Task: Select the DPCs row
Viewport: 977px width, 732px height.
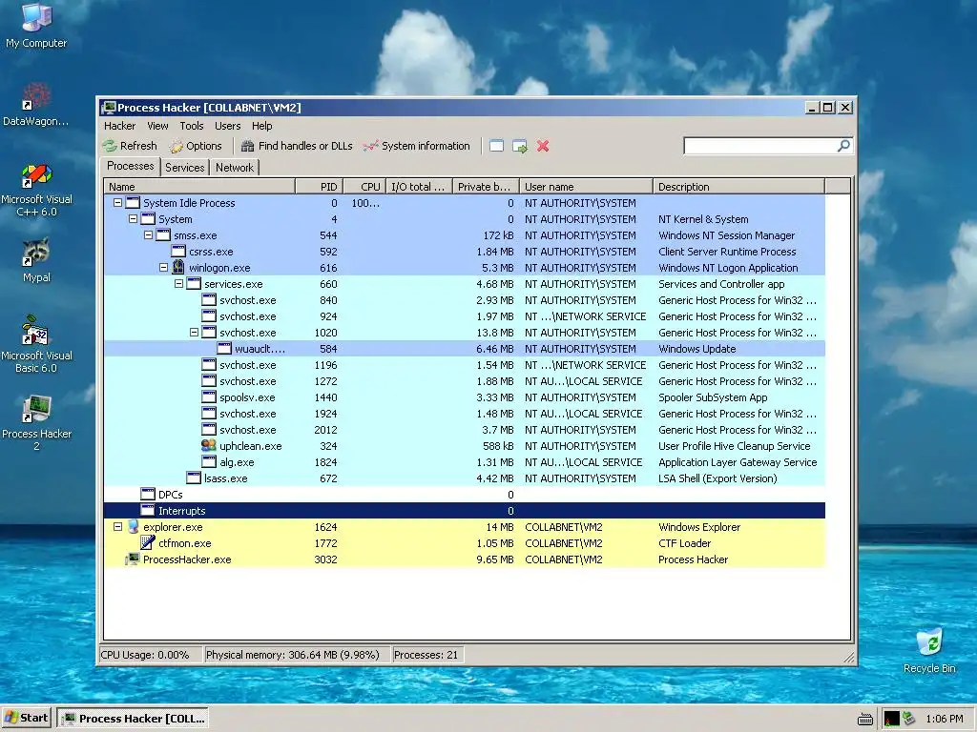Action: [x=465, y=495]
